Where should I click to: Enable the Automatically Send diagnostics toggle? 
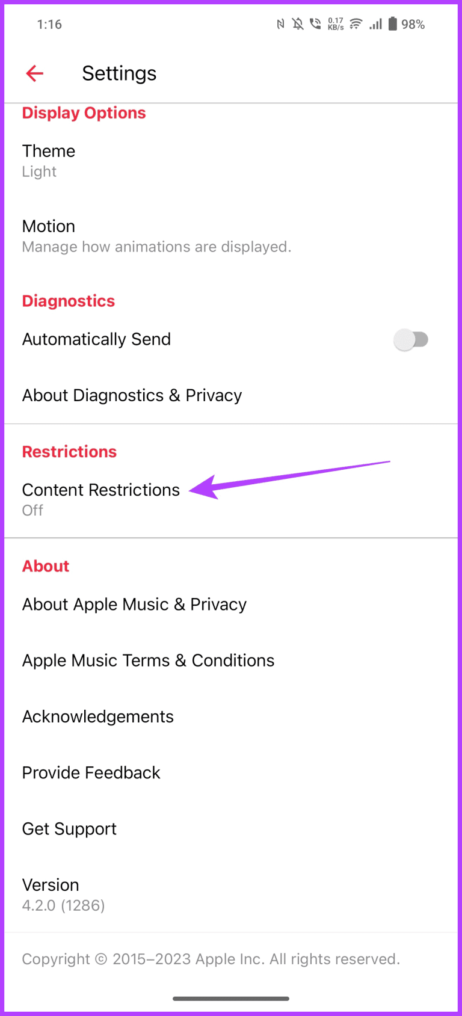click(411, 339)
